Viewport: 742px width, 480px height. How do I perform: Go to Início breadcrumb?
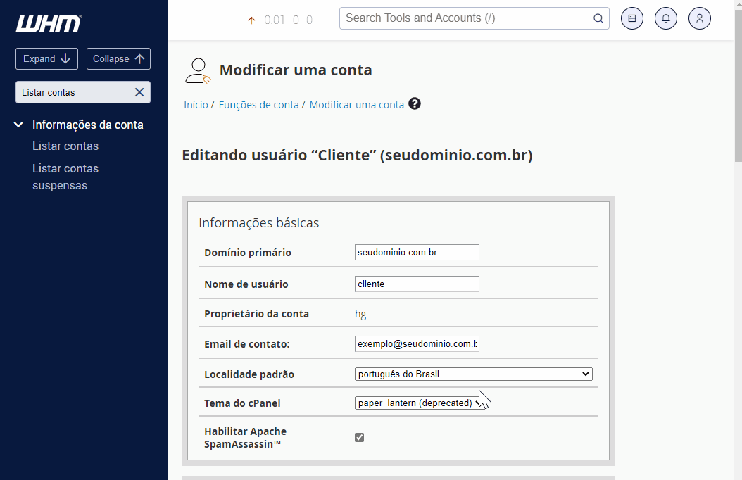[x=196, y=105]
